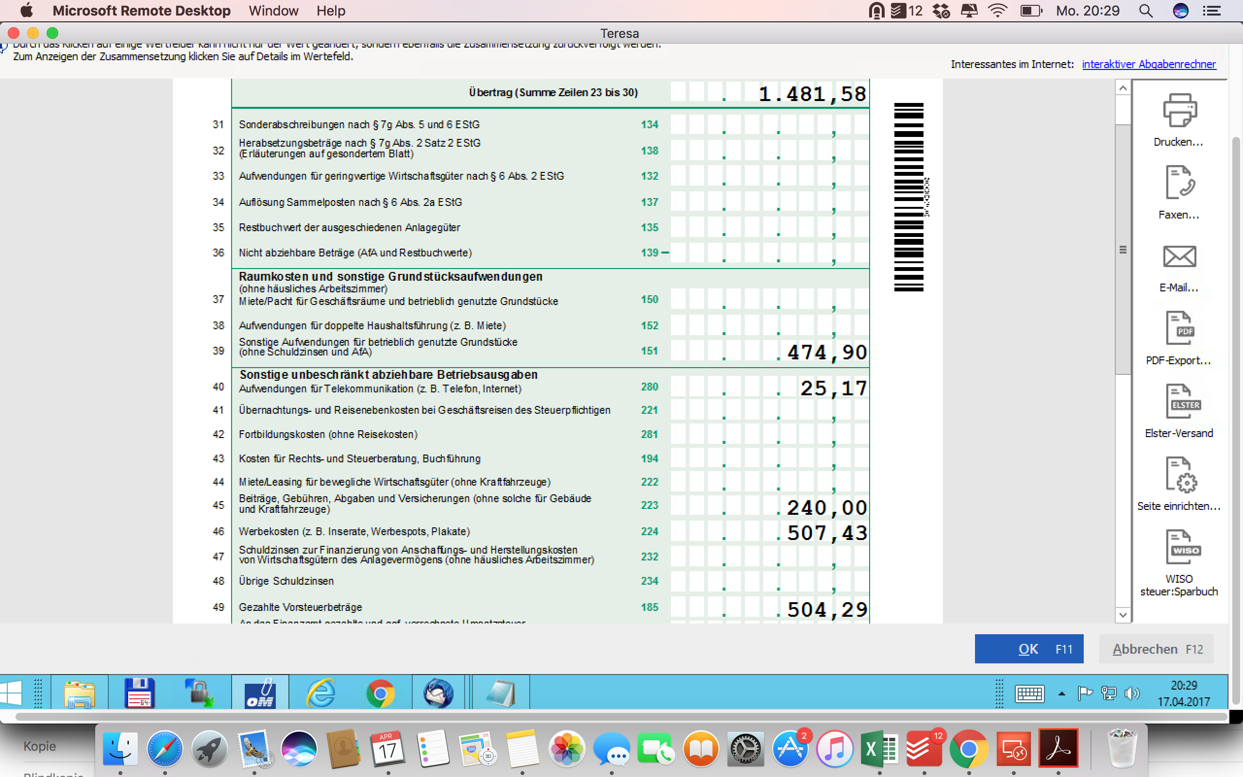Open the interaktiver Abgabenrechner link
The height and width of the screenshot is (777, 1243).
1149,64
